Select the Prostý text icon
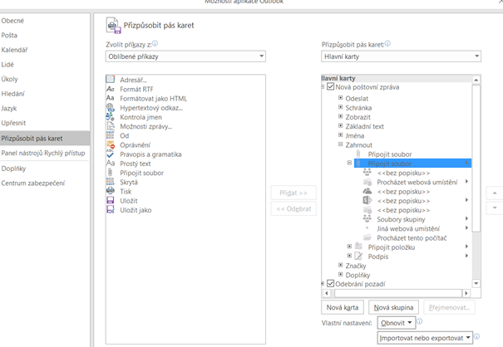 pos(111,163)
